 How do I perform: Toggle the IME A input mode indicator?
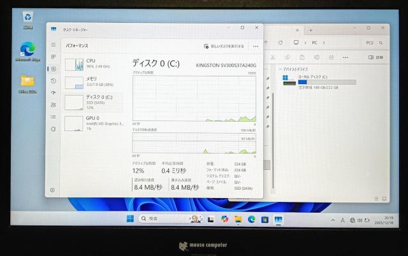(343, 220)
